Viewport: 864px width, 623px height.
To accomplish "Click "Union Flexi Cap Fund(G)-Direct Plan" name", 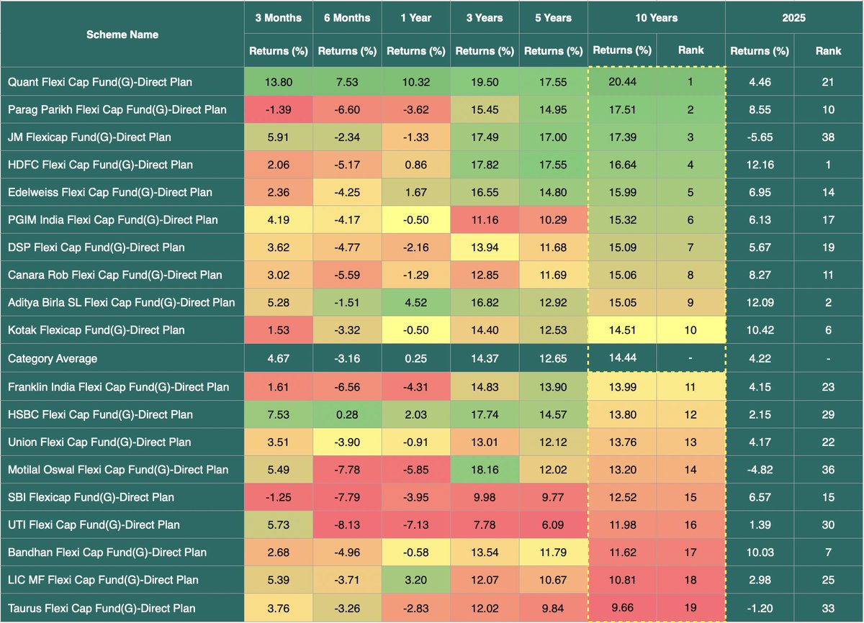I will pyautogui.click(x=99, y=442).
